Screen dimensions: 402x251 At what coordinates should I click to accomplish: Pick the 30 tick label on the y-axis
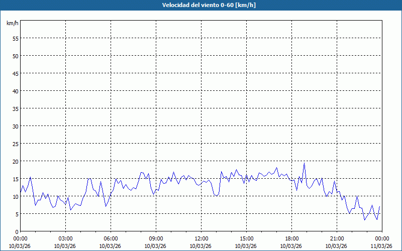coord(15,126)
